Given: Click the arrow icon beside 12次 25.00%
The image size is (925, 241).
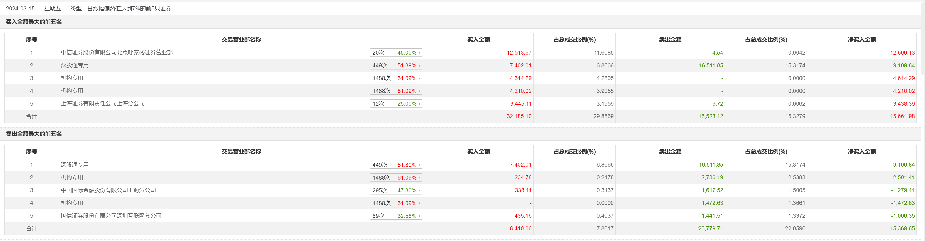Looking at the screenshot, I should pyautogui.click(x=419, y=104).
